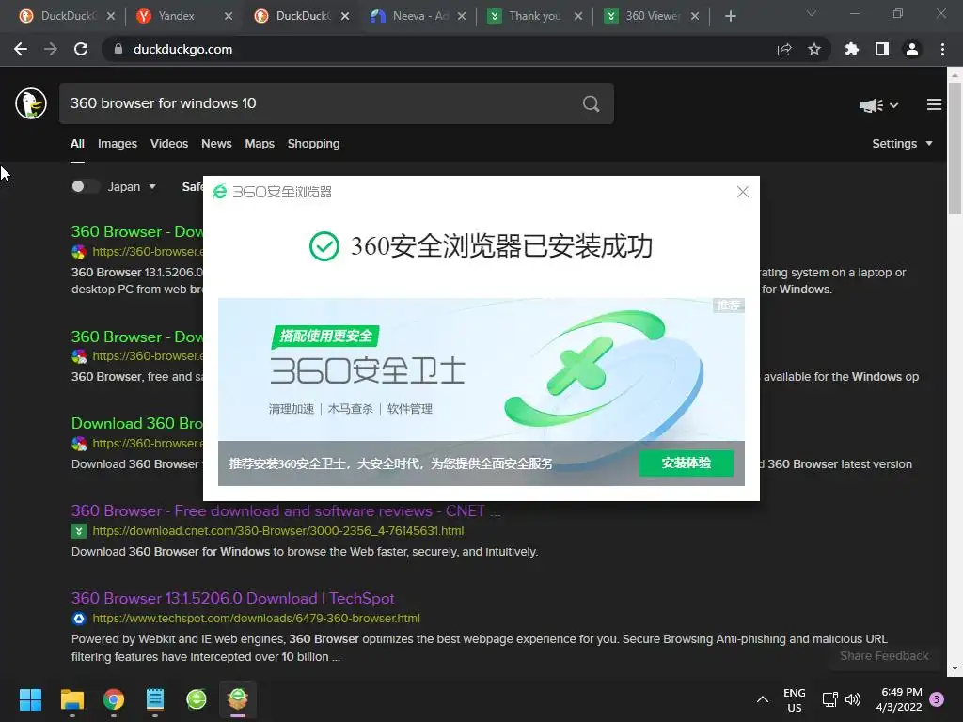
Task: Open the DuckDuckGo hamburger menu
Action: pyautogui.click(x=934, y=105)
